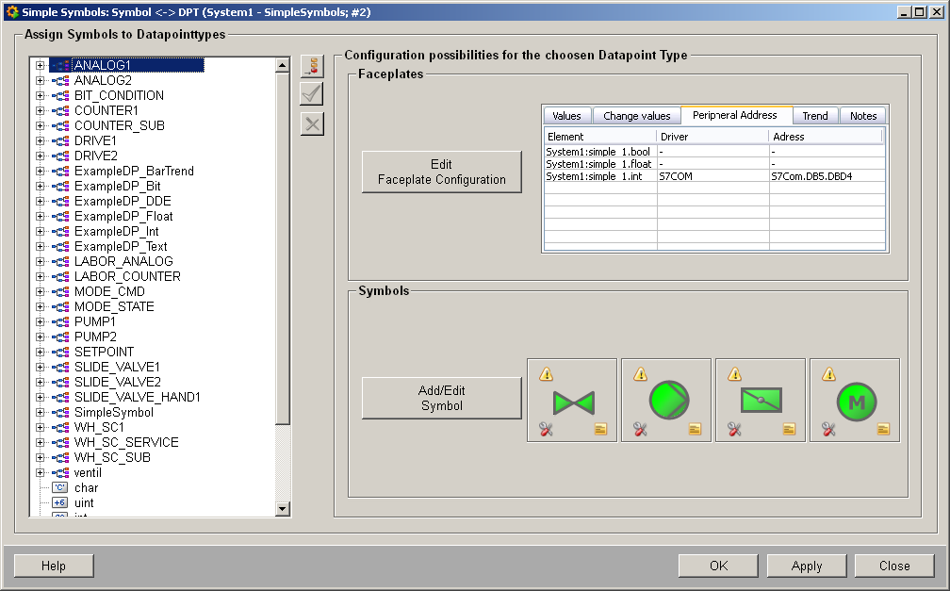Image resolution: width=950 pixels, height=591 pixels.
Task: Click the tree scrollbar down arrow
Action: pyautogui.click(x=283, y=508)
